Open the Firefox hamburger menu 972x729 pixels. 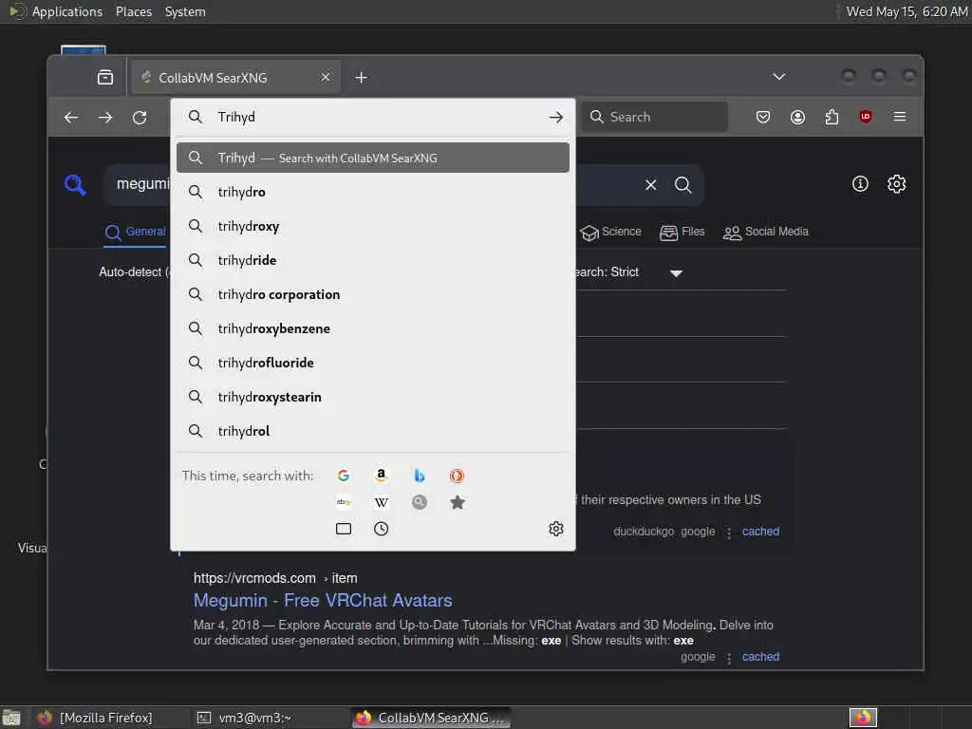900,117
